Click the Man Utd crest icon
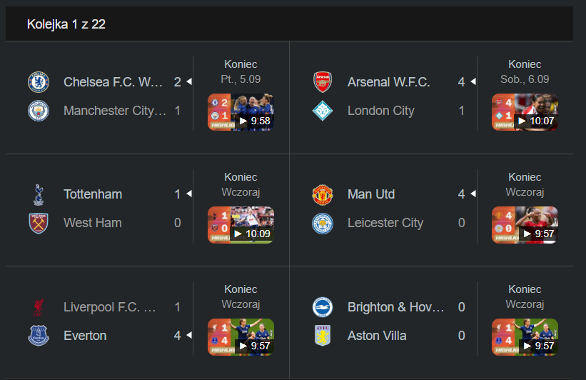 tap(323, 194)
